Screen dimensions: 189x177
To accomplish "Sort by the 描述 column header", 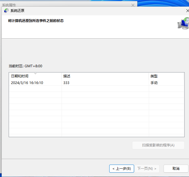I will click(x=67, y=76).
